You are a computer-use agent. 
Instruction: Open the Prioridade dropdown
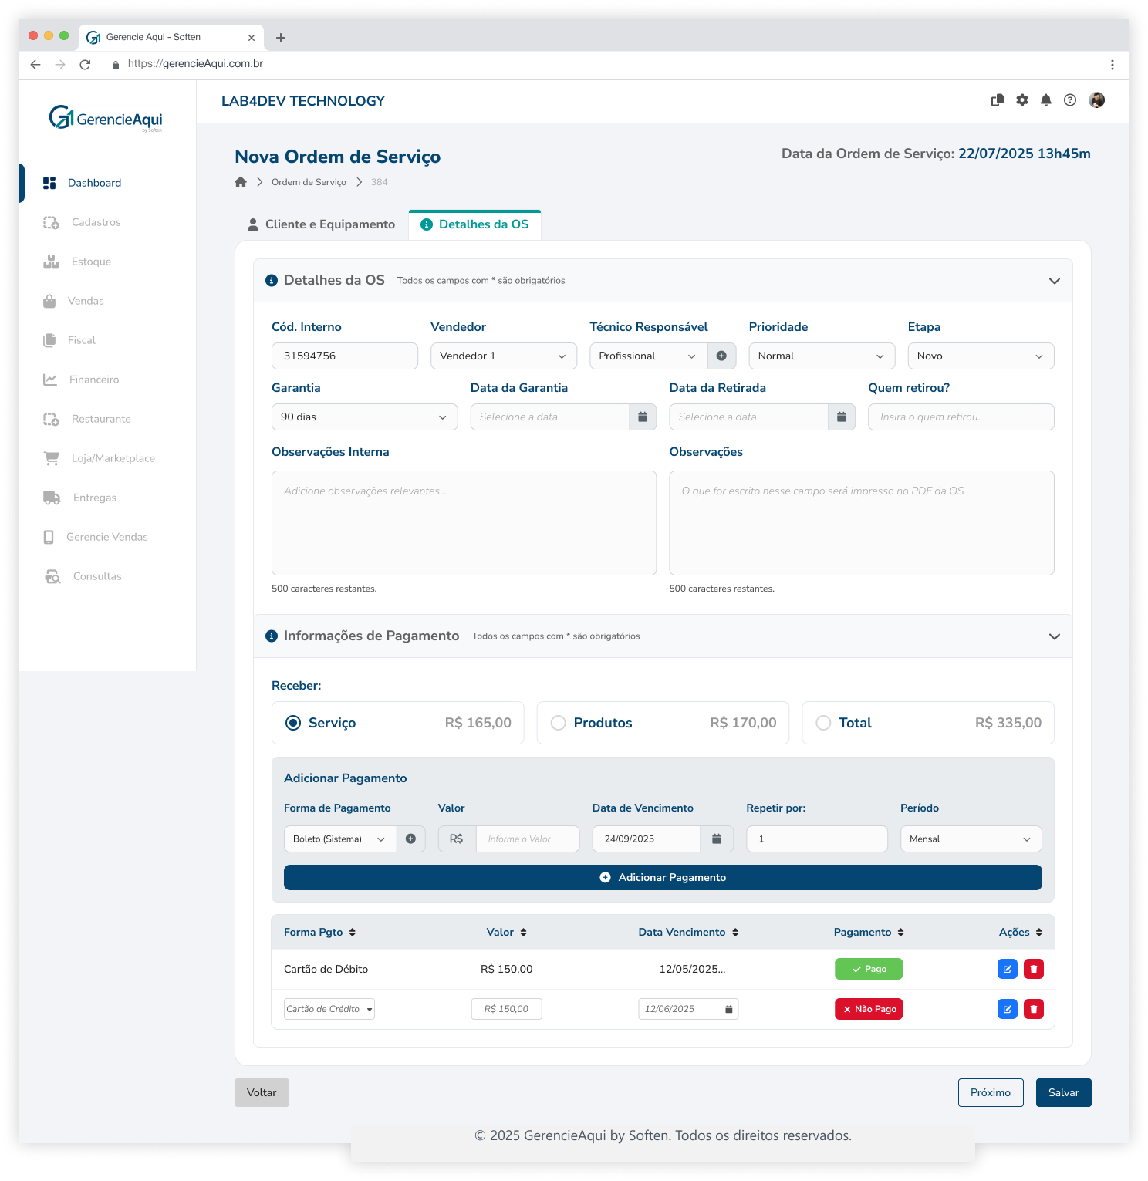pyautogui.click(x=821, y=356)
